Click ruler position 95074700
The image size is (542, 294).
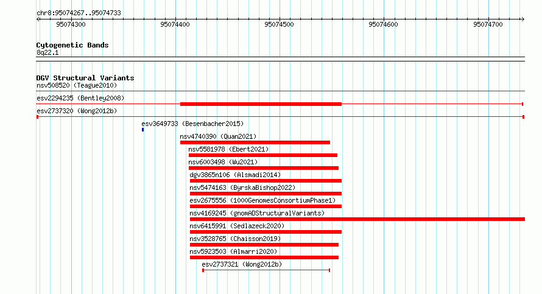[488, 24]
